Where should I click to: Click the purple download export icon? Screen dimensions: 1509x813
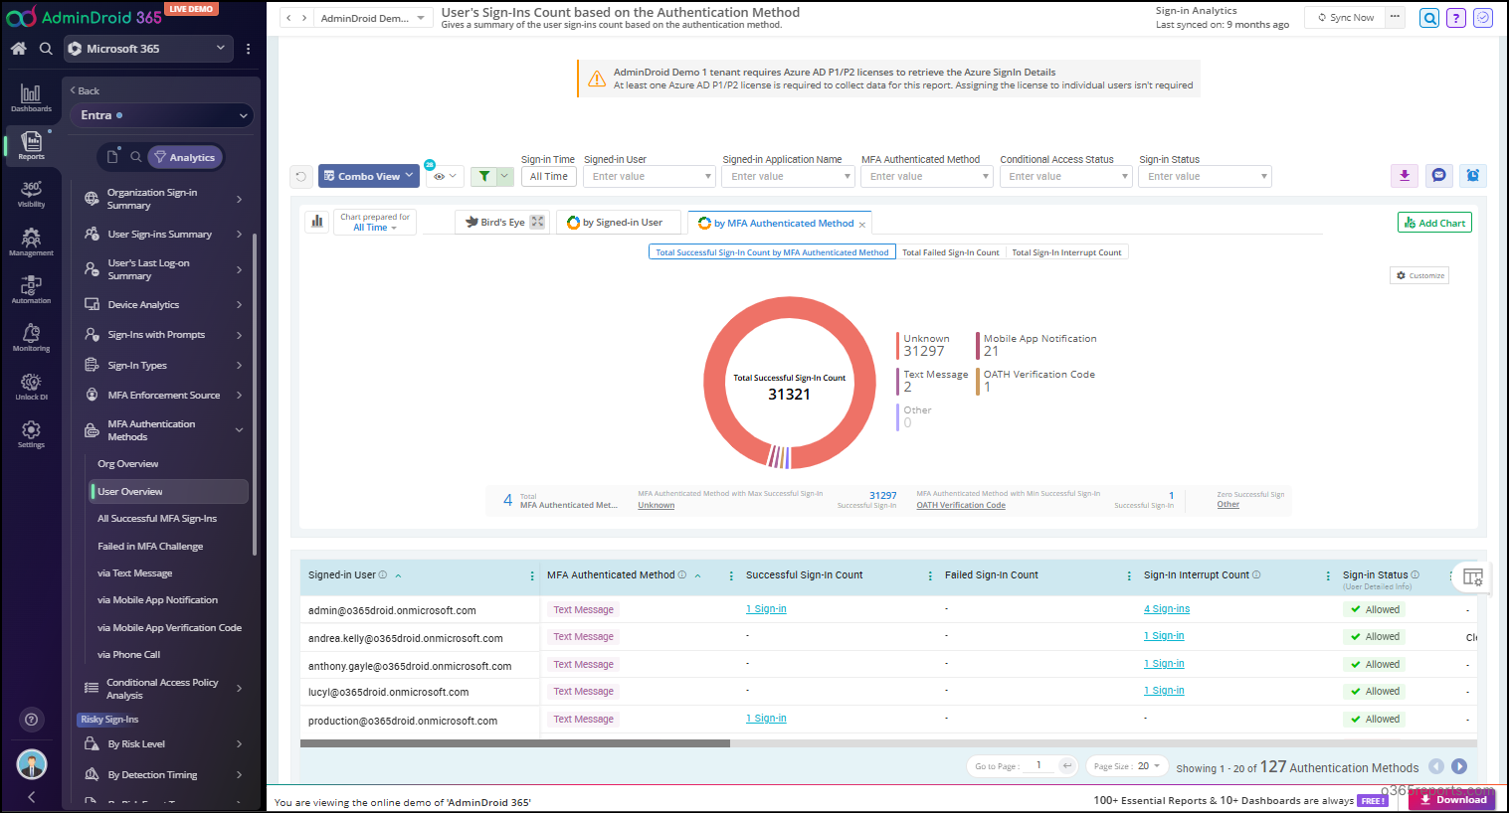click(x=1405, y=176)
